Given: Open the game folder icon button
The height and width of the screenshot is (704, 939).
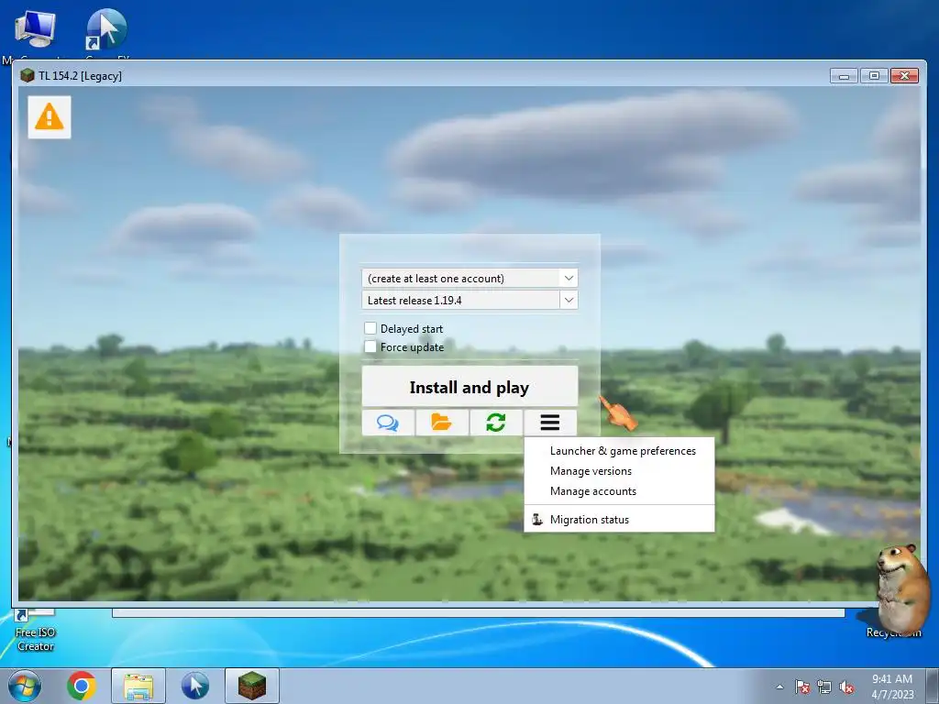Looking at the screenshot, I should 442,423.
